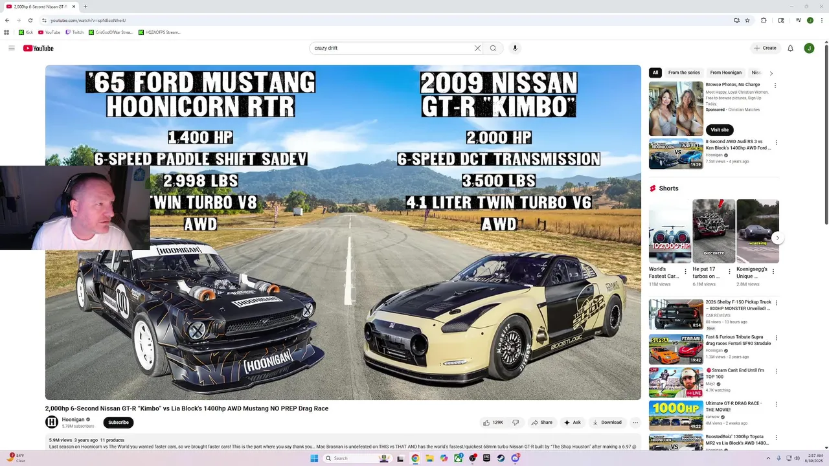Open Hoonigan channel avatar below the video

52,422
